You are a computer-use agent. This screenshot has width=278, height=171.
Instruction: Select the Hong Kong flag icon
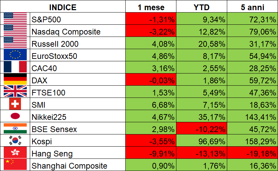pos(15,153)
